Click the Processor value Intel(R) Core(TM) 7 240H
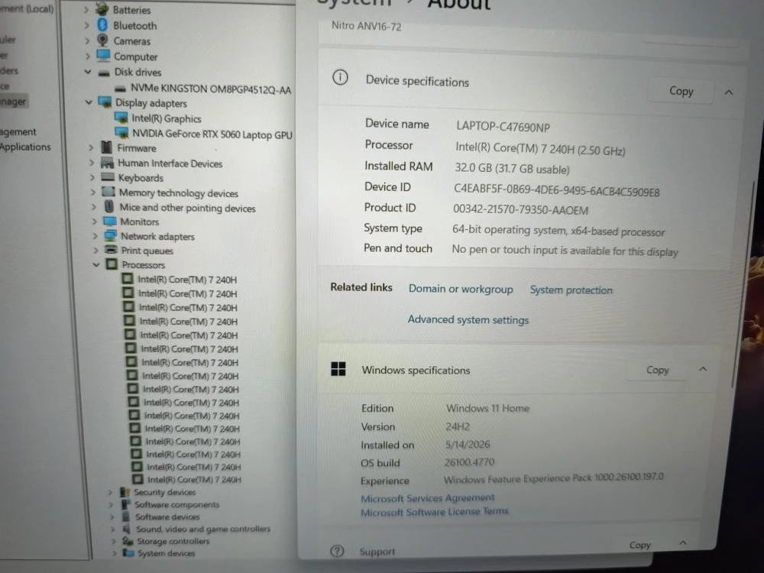This screenshot has height=573, width=764. 540,149
